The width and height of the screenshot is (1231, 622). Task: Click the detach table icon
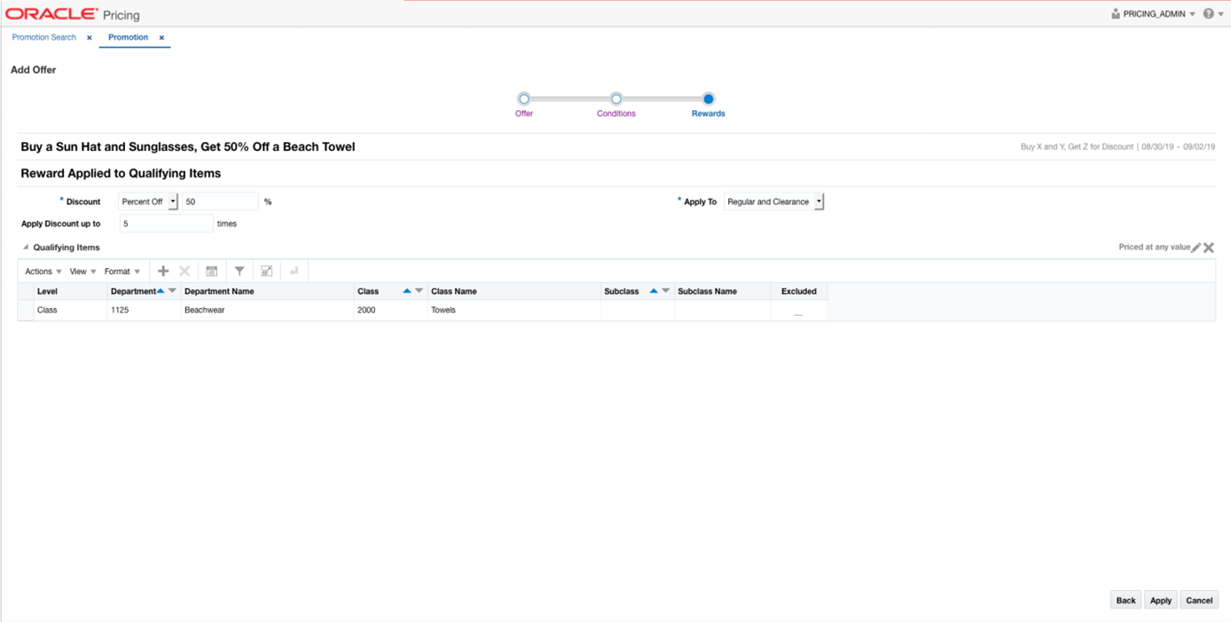266,271
